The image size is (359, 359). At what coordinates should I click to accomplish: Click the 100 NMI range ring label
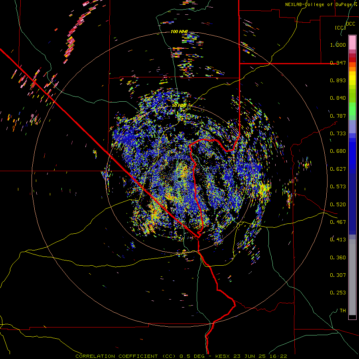point(179,32)
